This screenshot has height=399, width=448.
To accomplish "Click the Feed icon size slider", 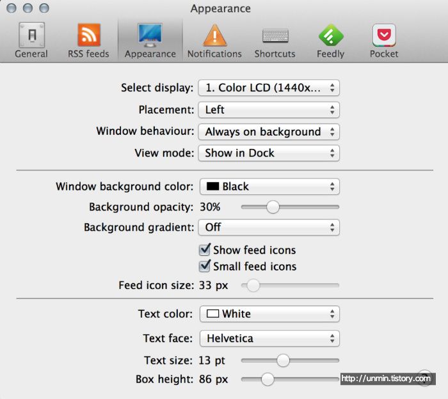I will (x=290, y=285).
